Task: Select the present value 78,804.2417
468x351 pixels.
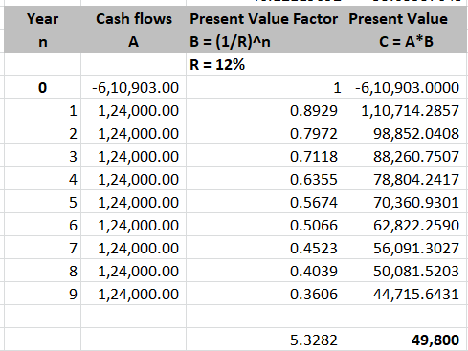Action: pyautogui.click(x=406, y=179)
